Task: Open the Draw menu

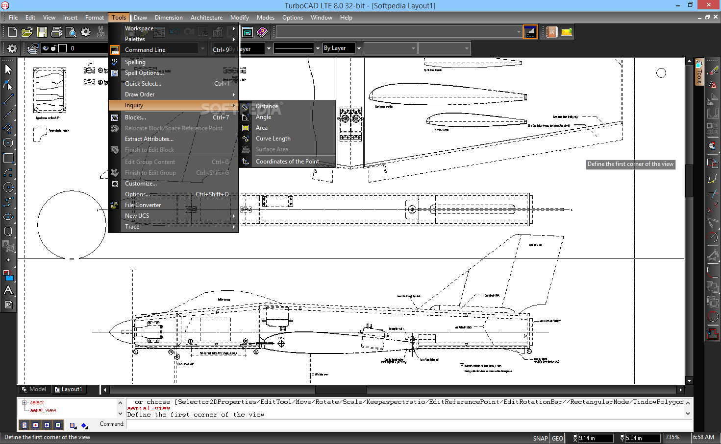Action: [x=140, y=18]
